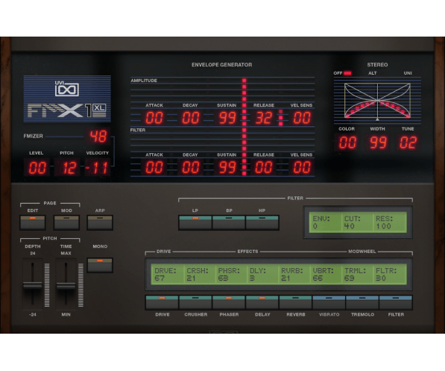
Task: Click the filter envelope VEL SENS value
Action: pyautogui.click(x=301, y=167)
